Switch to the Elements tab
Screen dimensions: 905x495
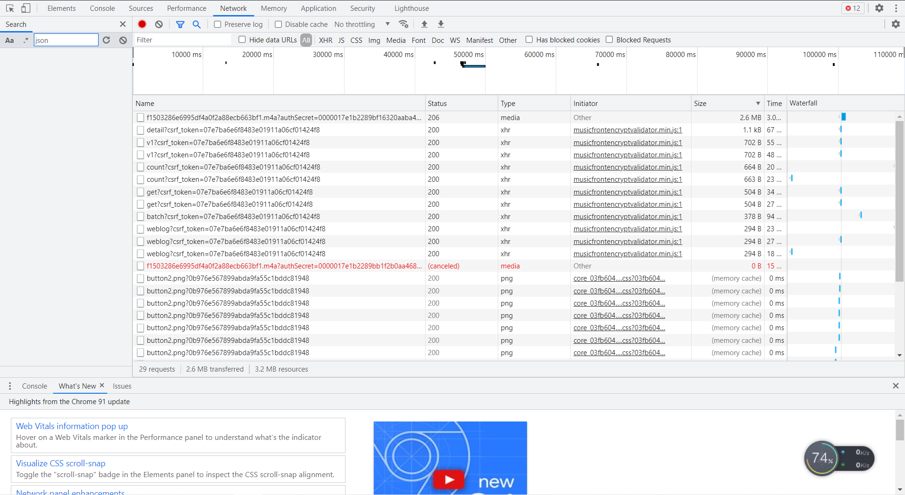click(61, 8)
